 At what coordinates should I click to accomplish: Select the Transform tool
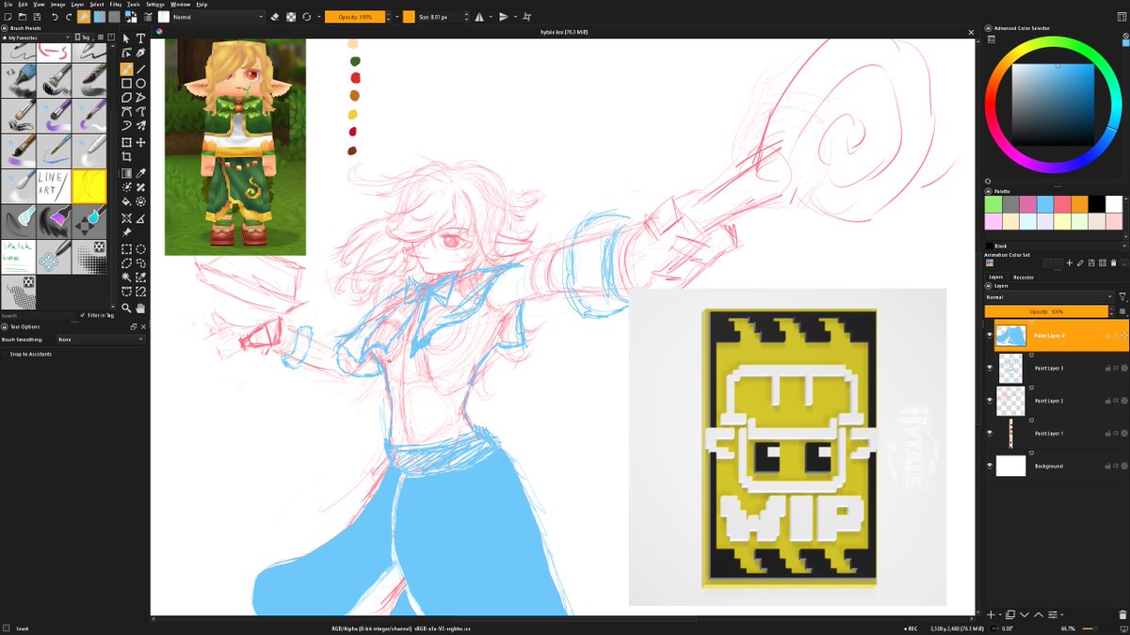tap(126, 143)
